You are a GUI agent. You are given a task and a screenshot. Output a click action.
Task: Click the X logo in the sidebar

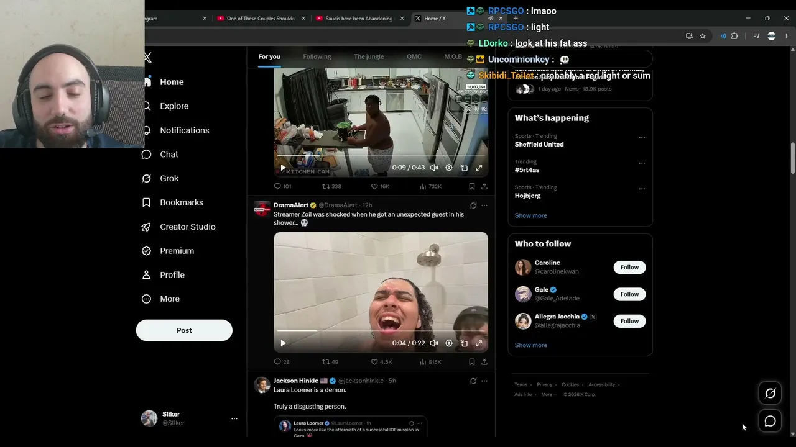pos(148,58)
